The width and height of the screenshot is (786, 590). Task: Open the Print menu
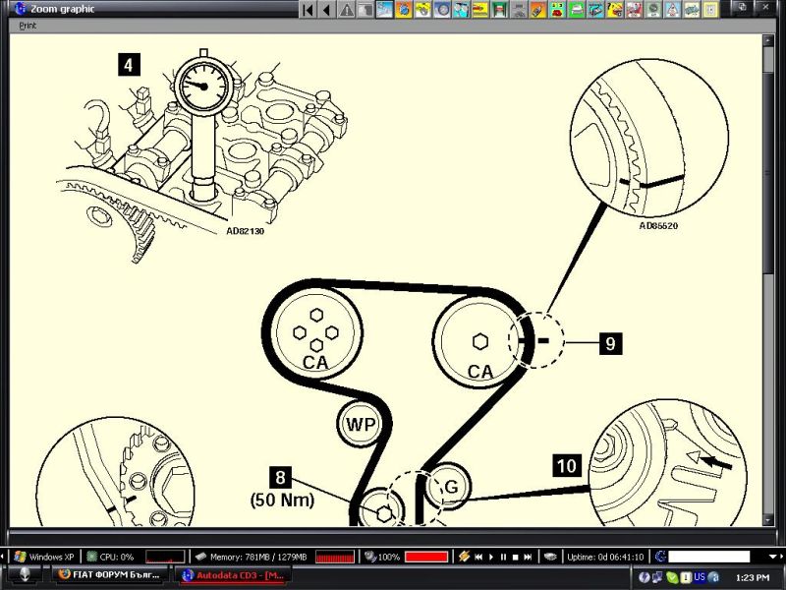[x=28, y=26]
